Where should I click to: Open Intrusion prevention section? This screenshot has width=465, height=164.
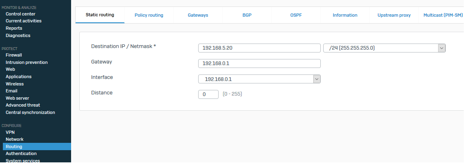pyautogui.click(x=27, y=62)
